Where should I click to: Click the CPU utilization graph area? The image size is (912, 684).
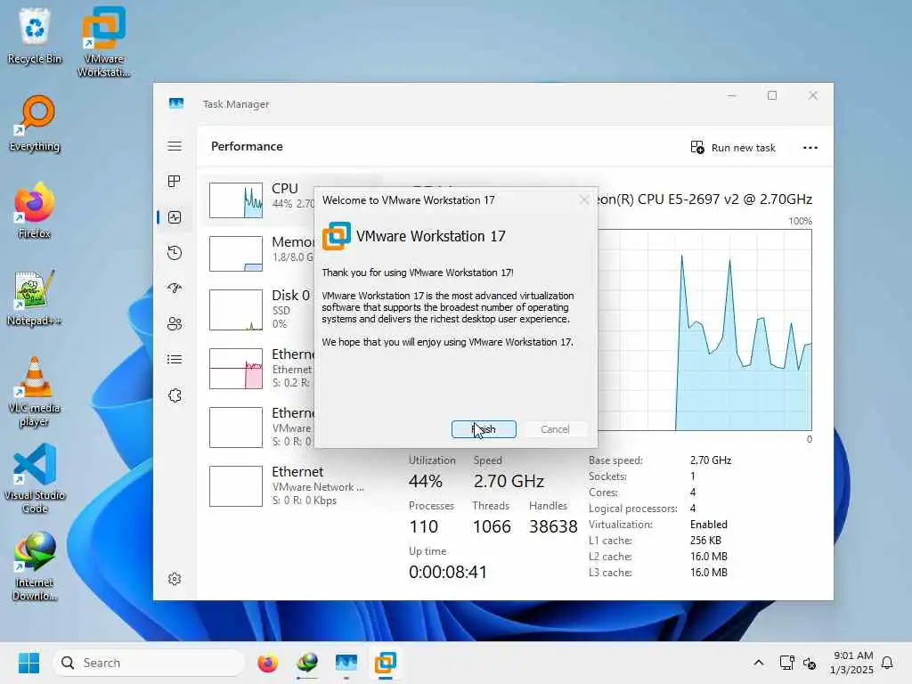click(x=705, y=330)
